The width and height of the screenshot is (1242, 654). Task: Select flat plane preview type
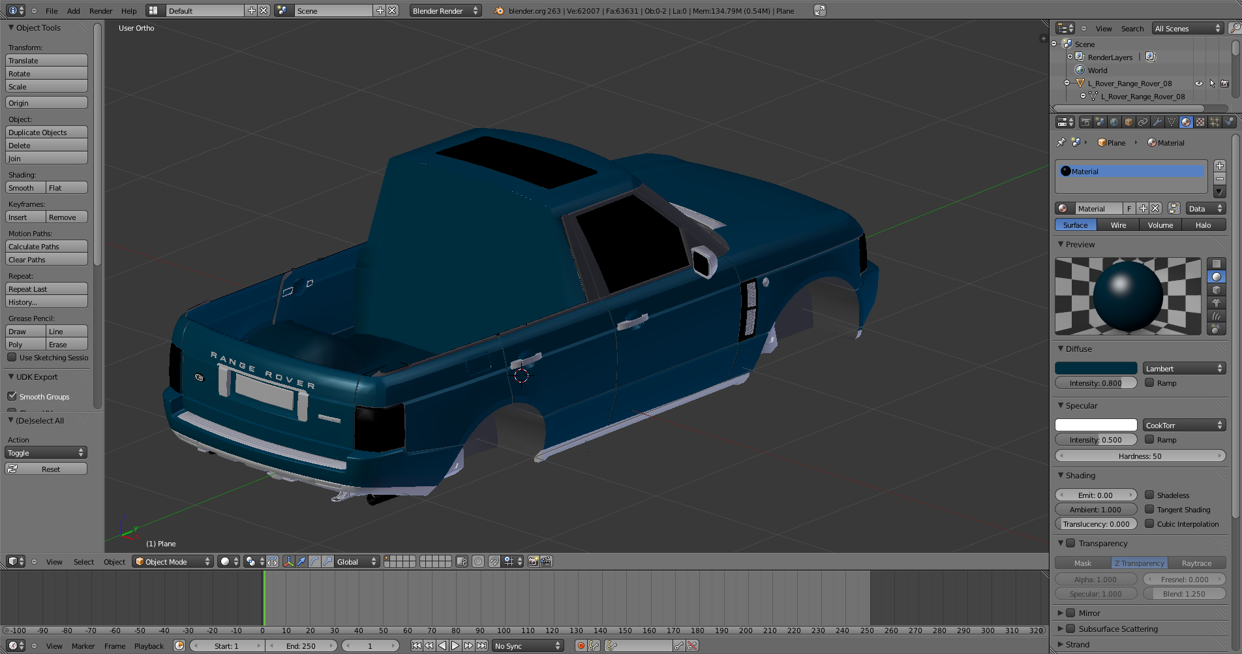point(1216,264)
